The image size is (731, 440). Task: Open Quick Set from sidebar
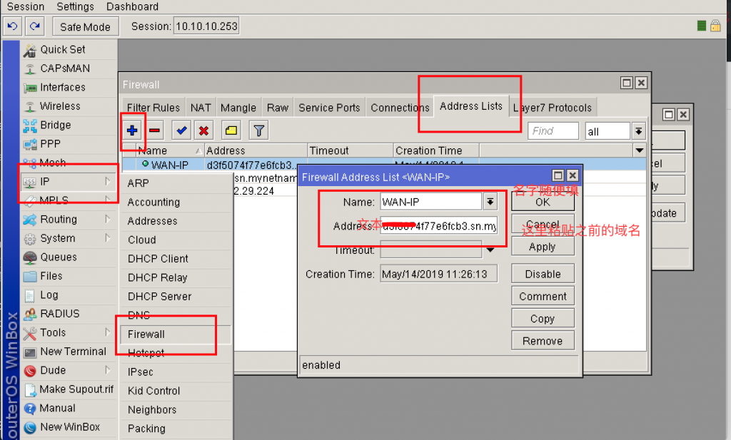(68, 49)
